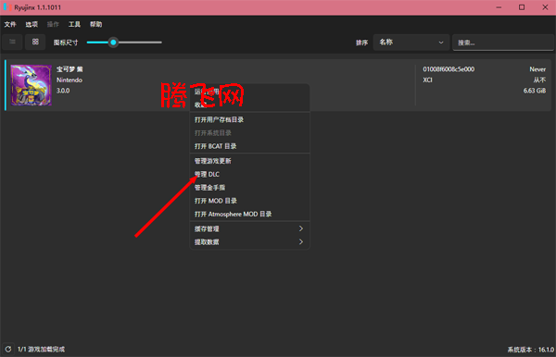This screenshot has height=357, width=556.
Task: Expand the 名称 sort dropdown
Action: [x=411, y=43]
